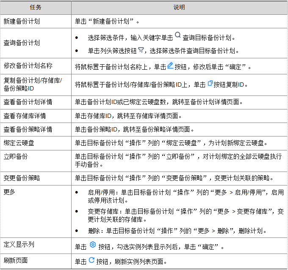Select the '变更备份策略' task cell
This screenshot has height=270, width=288.
[36, 178]
